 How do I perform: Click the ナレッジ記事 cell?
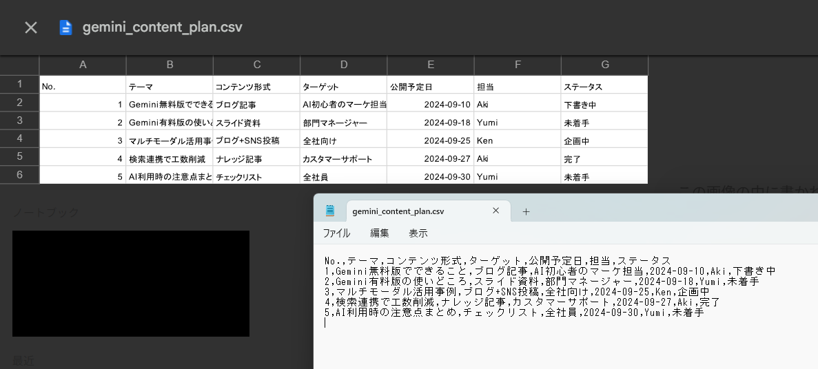click(x=256, y=157)
